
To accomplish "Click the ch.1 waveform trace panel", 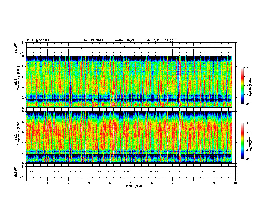I will [131, 48].
